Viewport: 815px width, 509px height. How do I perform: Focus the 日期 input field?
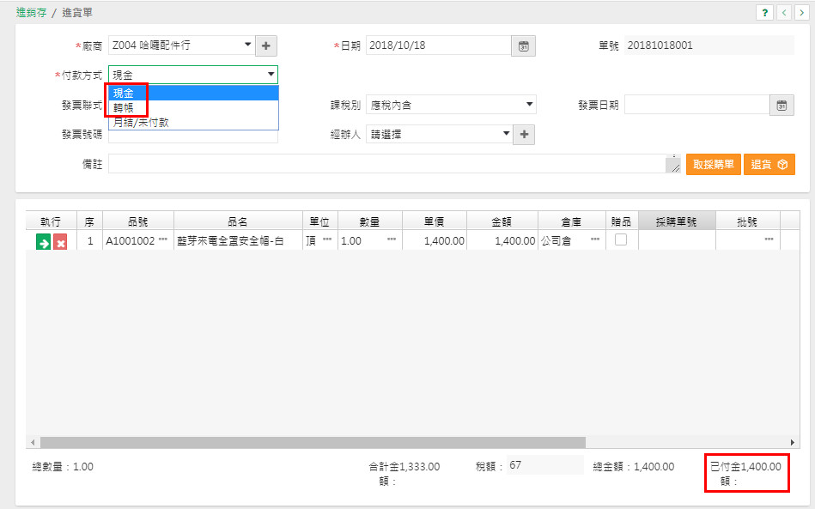[x=439, y=45]
